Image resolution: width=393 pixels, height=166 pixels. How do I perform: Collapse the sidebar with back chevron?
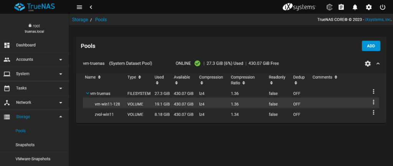pyautogui.click(x=91, y=7)
